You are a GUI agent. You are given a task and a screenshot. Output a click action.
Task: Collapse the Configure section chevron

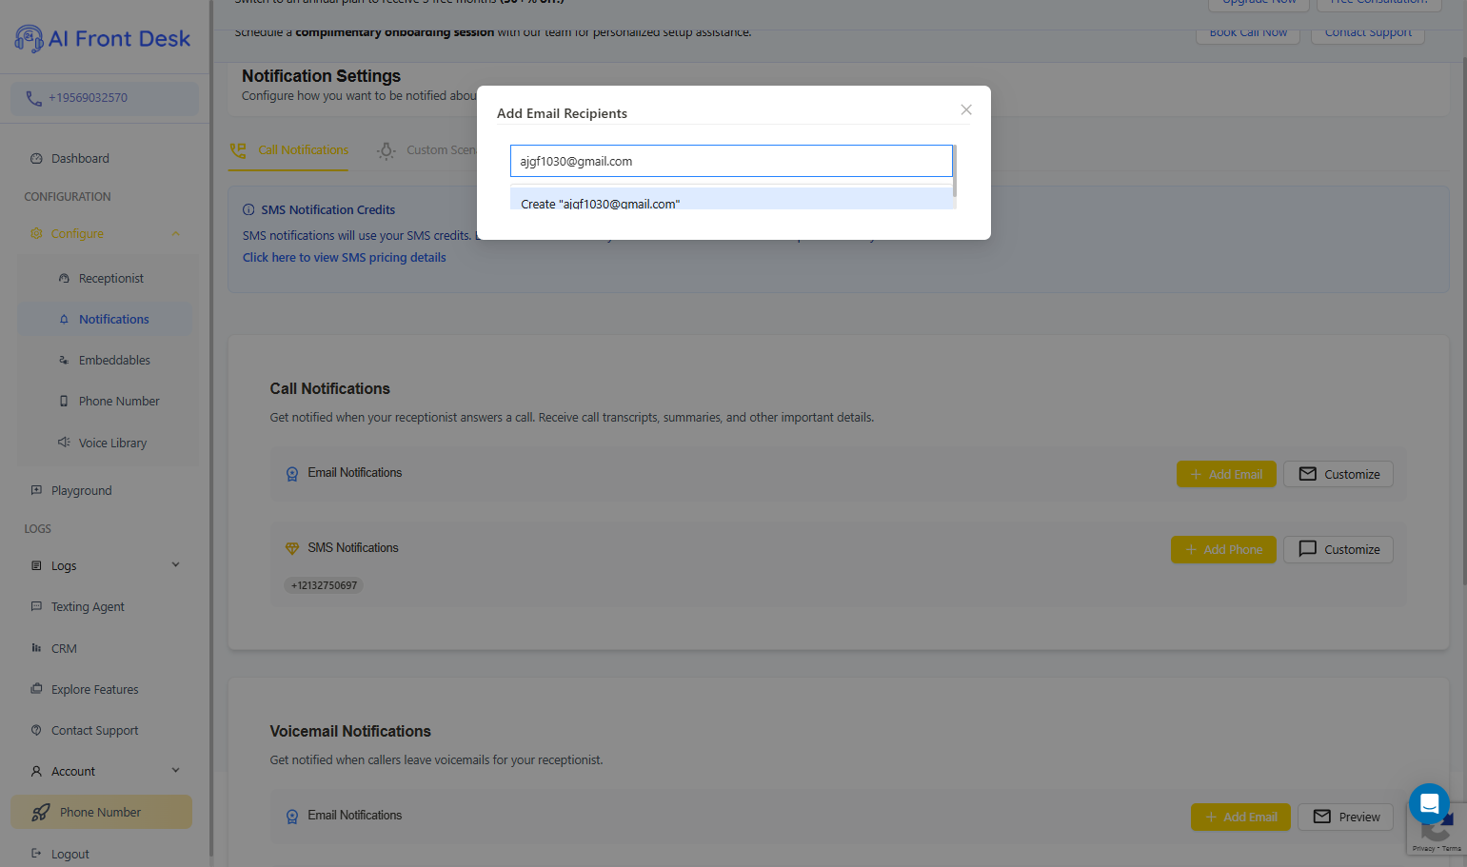(176, 234)
